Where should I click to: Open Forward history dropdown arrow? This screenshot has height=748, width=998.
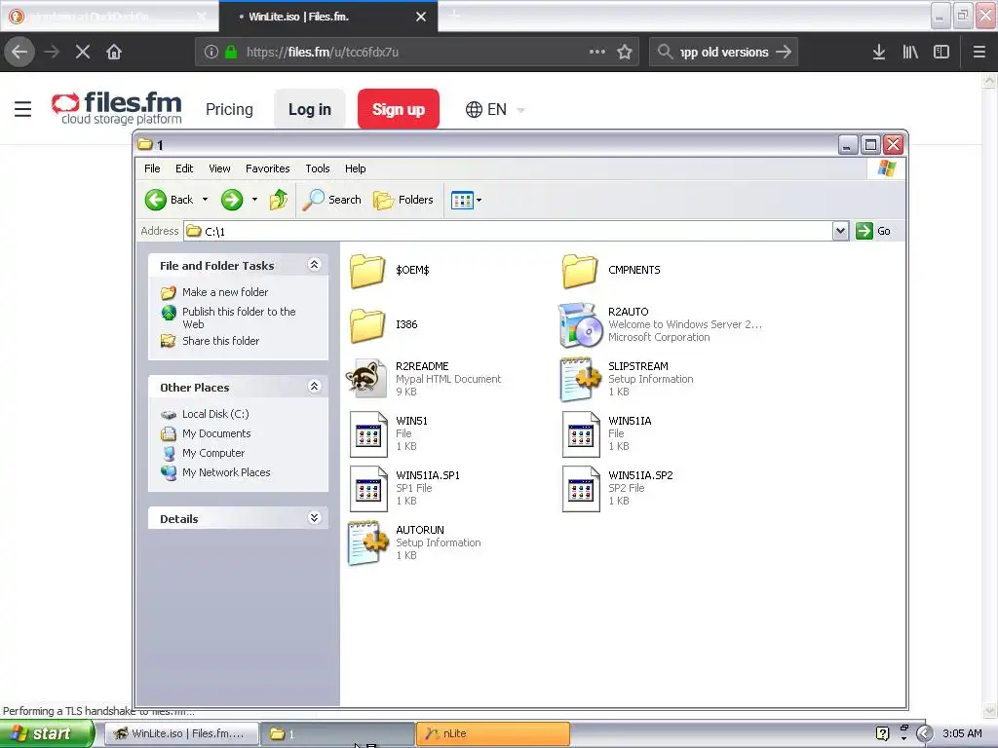(254, 200)
